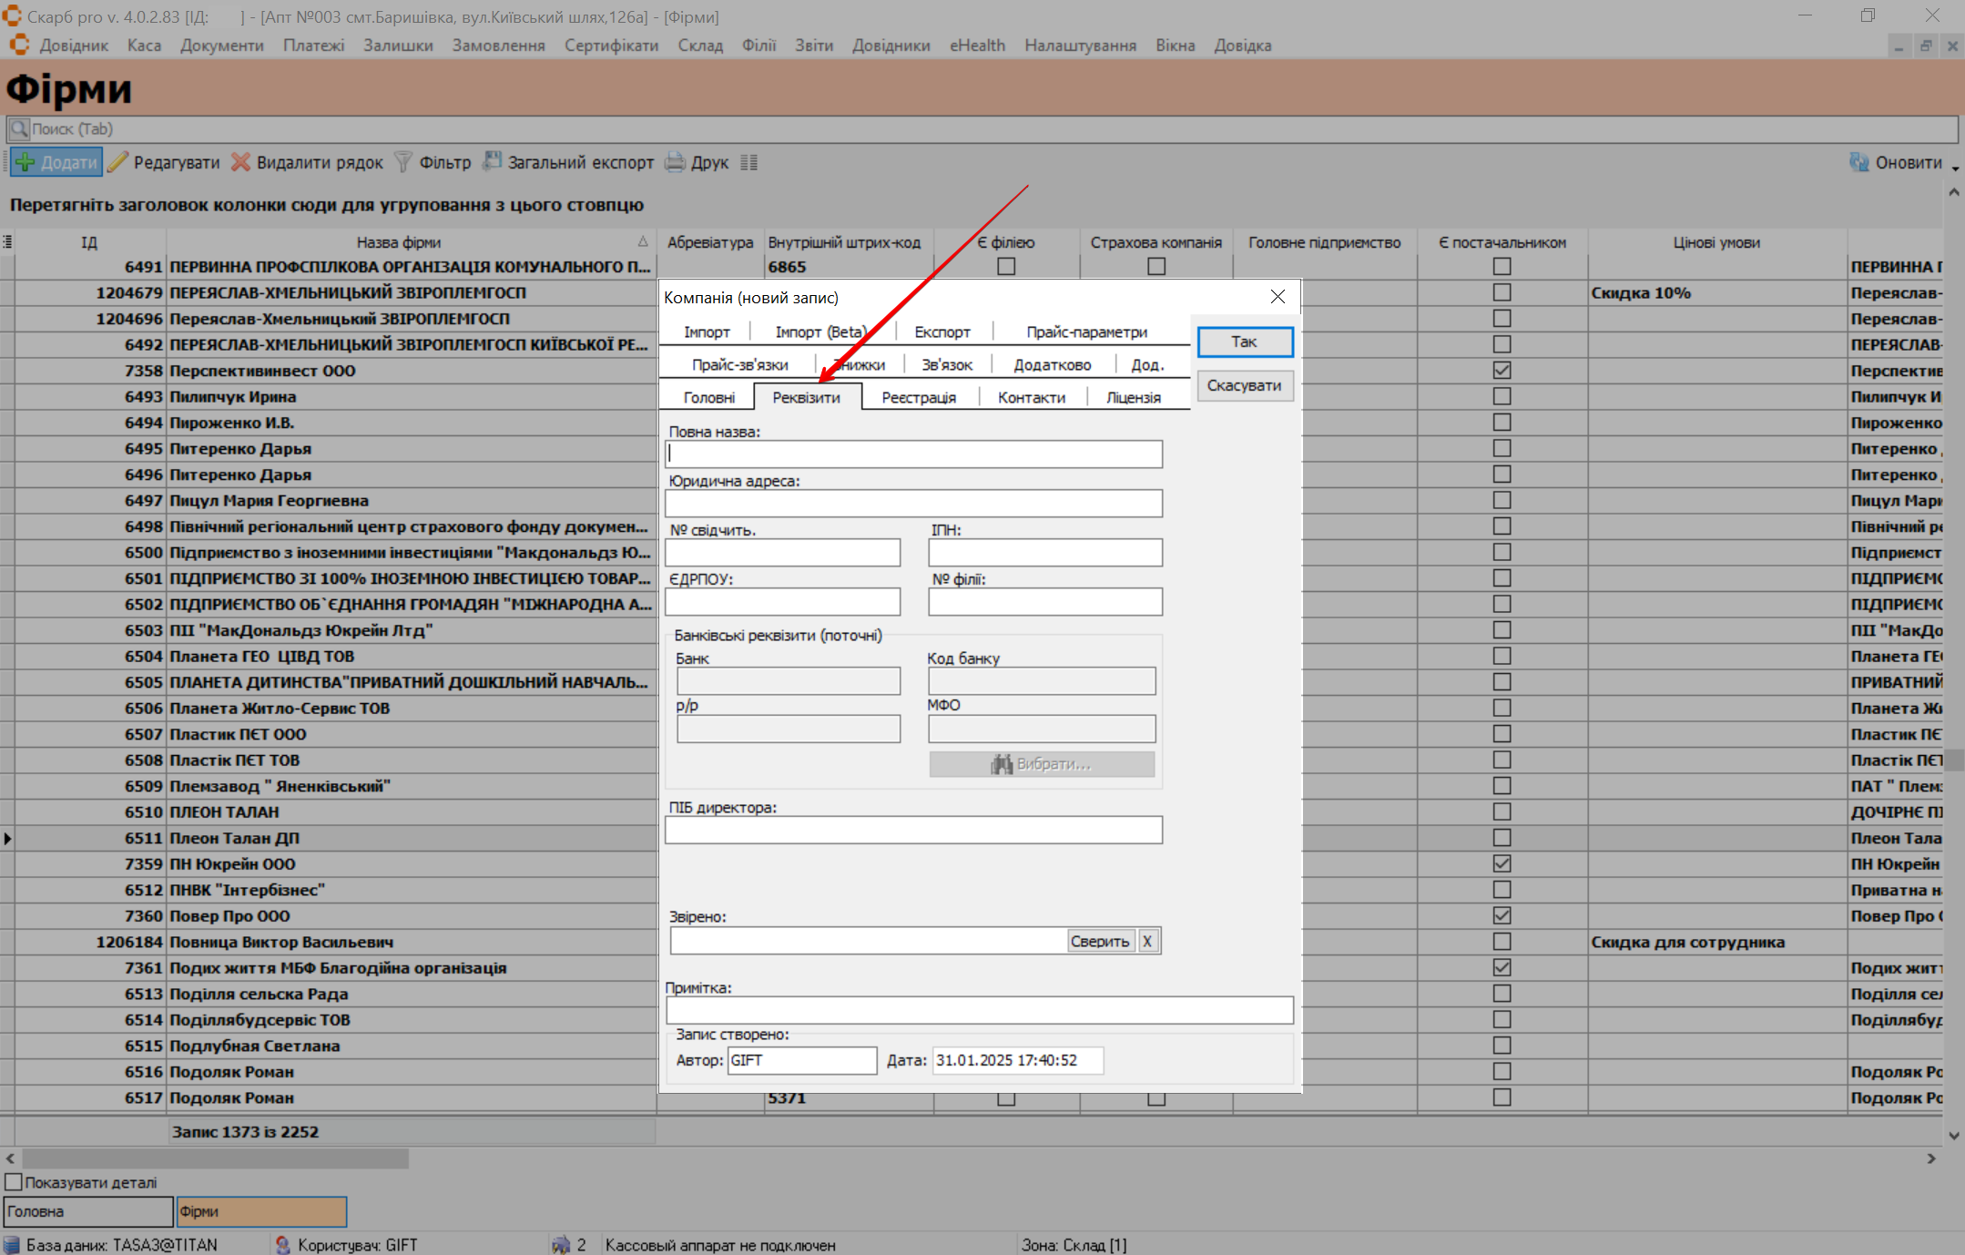Click the column chooser icon beside Друк
The width and height of the screenshot is (1965, 1255).
click(x=748, y=162)
